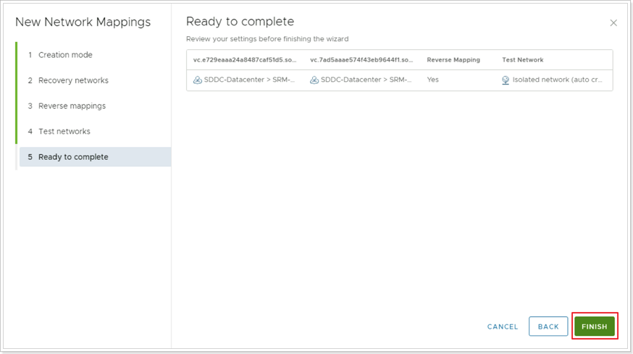Cancel the New Network Mappings wizard

502,326
